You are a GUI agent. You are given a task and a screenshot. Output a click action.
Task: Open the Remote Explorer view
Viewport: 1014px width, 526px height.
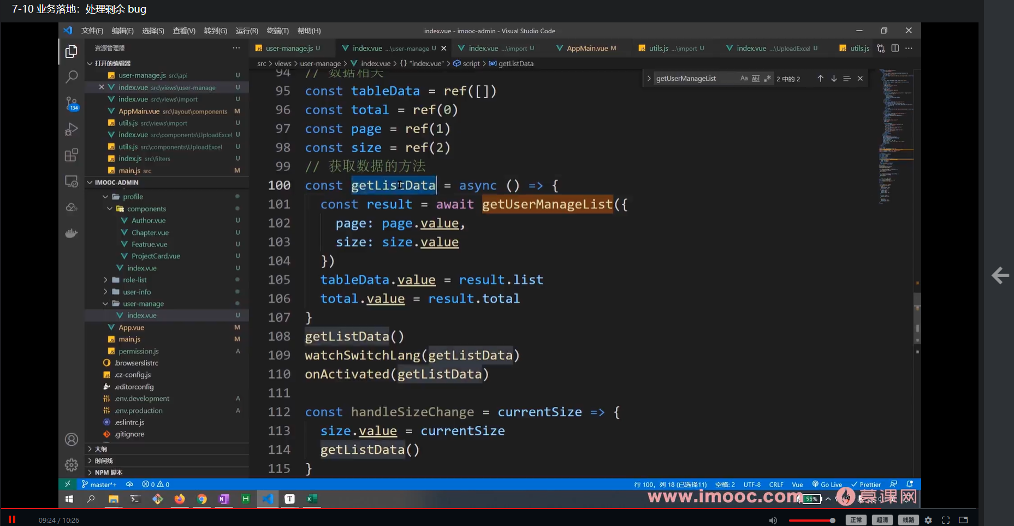pyautogui.click(x=72, y=181)
